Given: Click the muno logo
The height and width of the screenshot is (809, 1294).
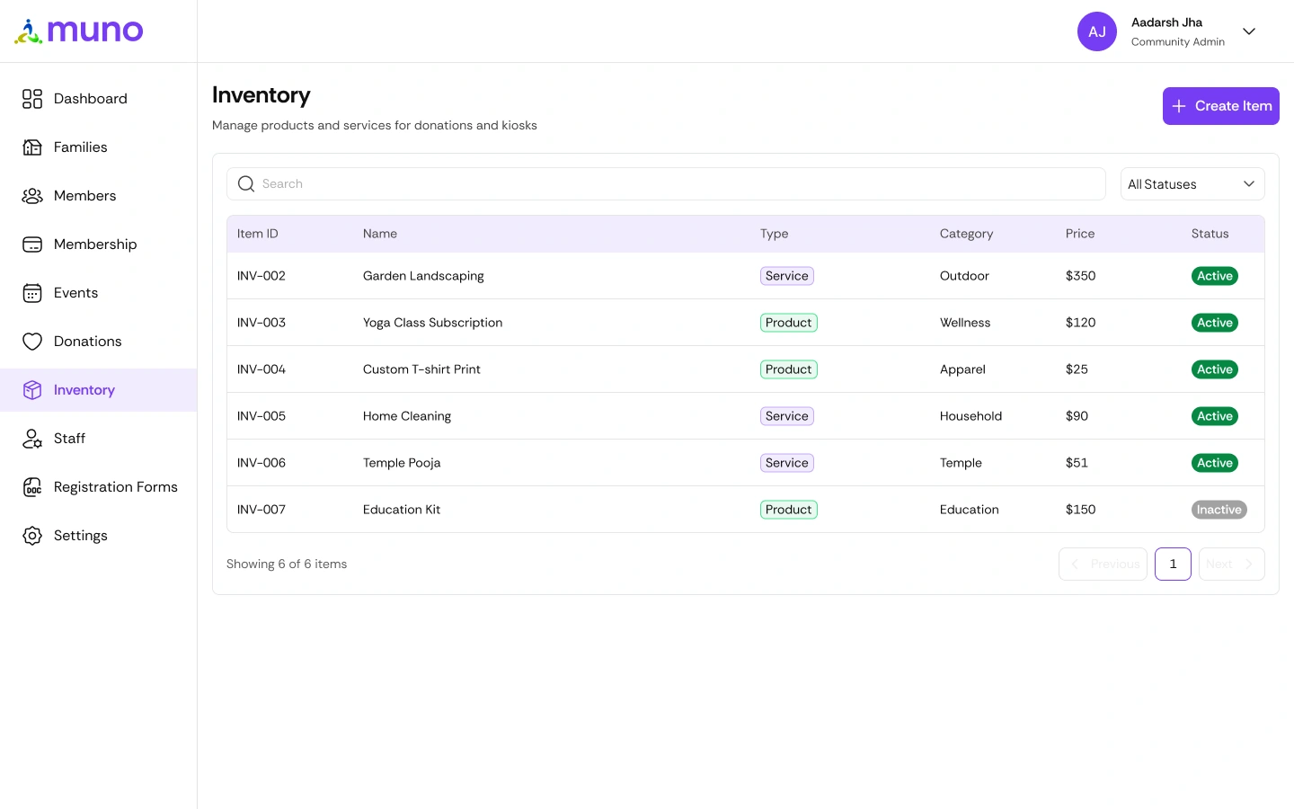Looking at the screenshot, I should click(x=79, y=31).
